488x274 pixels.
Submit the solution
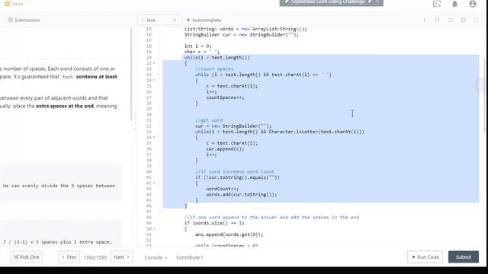[464, 257]
